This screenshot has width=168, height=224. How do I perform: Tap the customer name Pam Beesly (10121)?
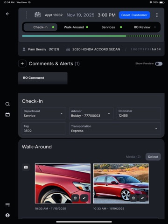tap(43, 49)
